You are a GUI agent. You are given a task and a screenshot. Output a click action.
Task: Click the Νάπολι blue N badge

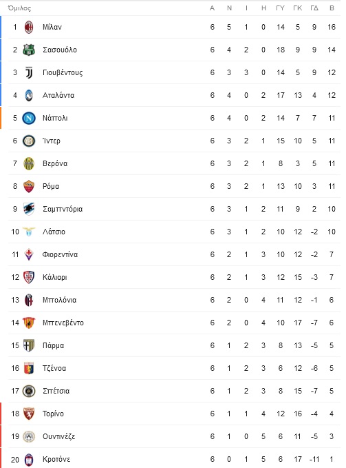pyautogui.click(x=29, y=118)
